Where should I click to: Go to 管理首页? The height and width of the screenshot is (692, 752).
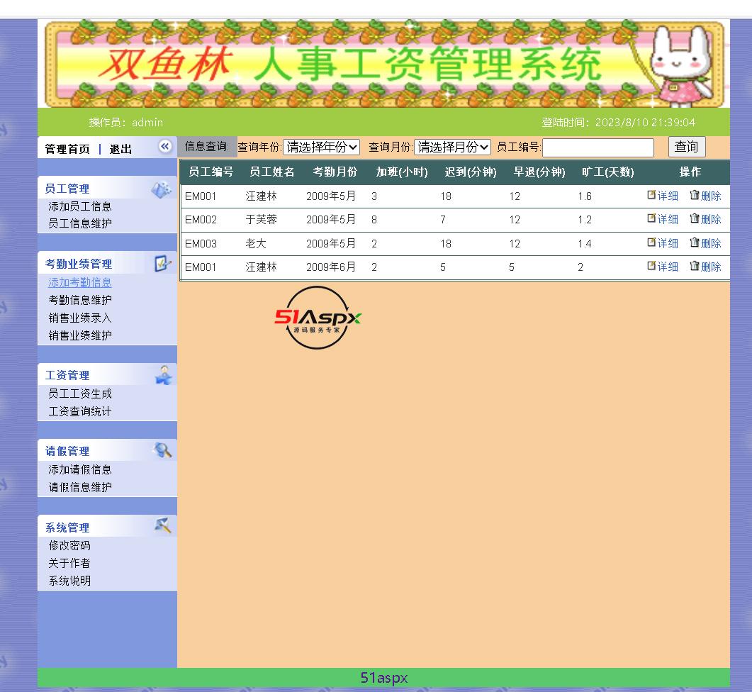point(67,149)
